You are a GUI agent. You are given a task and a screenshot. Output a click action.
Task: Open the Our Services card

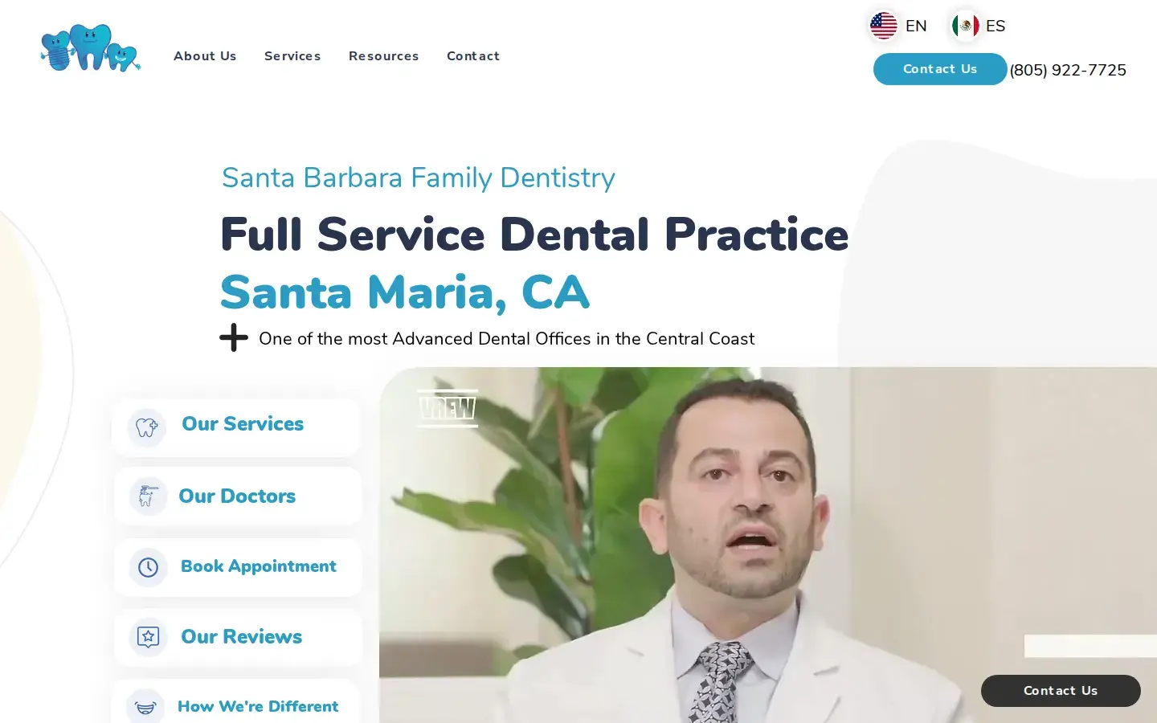pos(236,427)
